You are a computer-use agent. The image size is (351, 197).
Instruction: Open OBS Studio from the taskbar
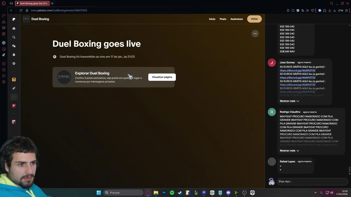tap(244, 193)
